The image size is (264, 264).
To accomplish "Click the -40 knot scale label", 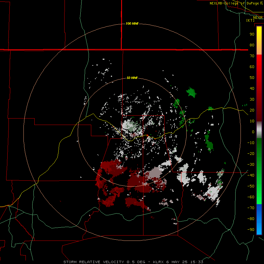I will [251, 175].
